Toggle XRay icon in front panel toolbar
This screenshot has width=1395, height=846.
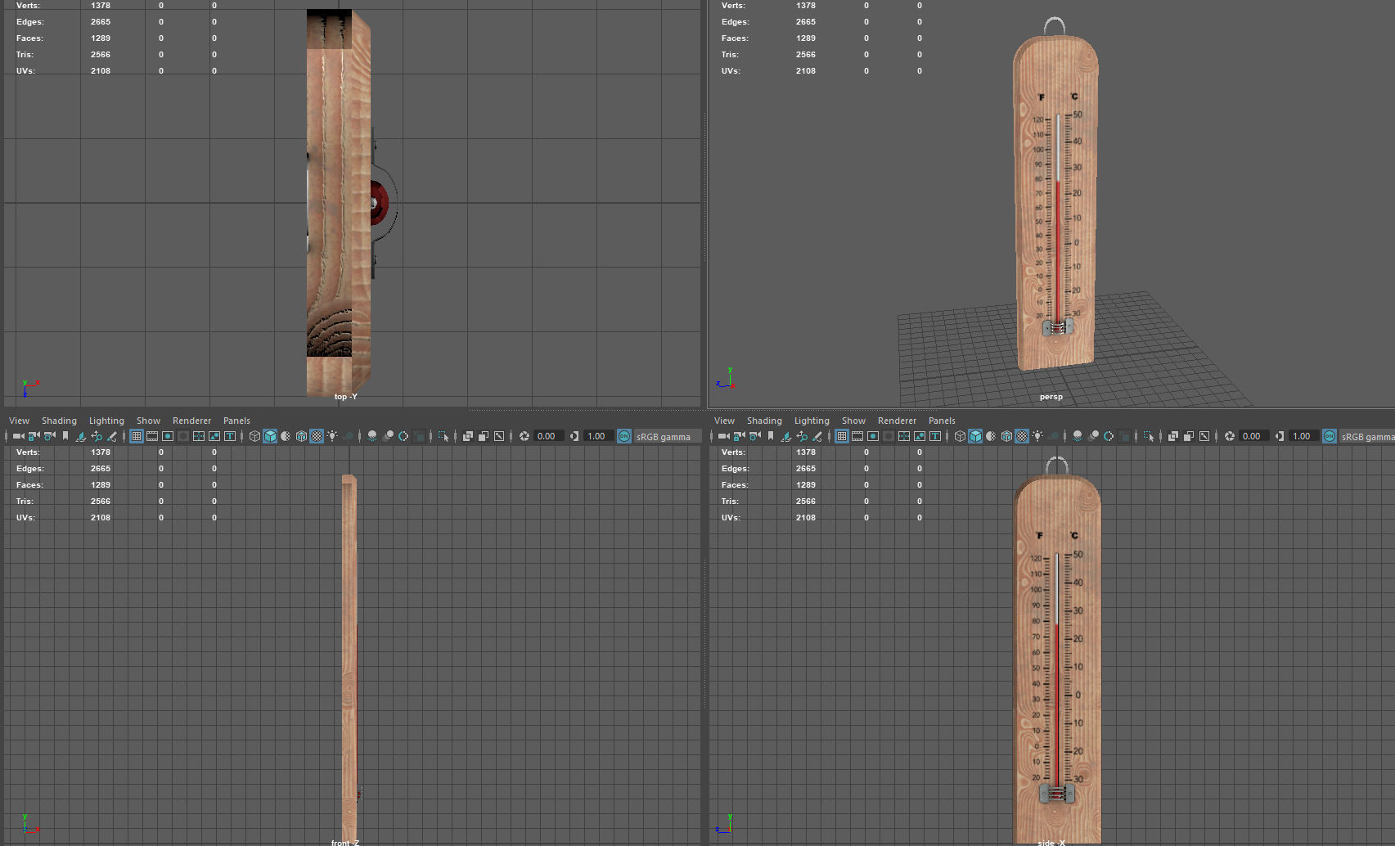coord(468,436)
